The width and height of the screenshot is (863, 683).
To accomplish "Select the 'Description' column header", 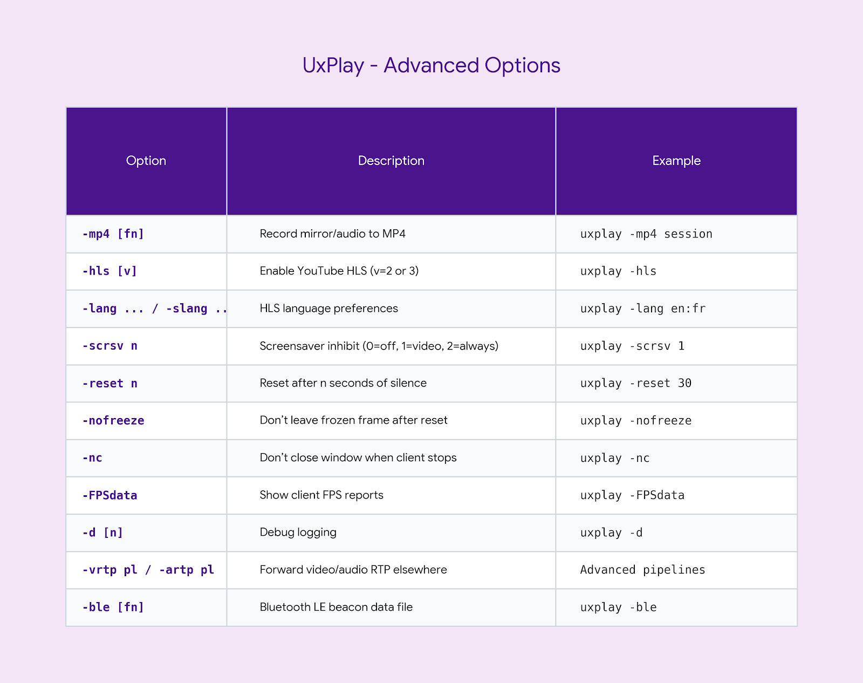I will point(391,161).
